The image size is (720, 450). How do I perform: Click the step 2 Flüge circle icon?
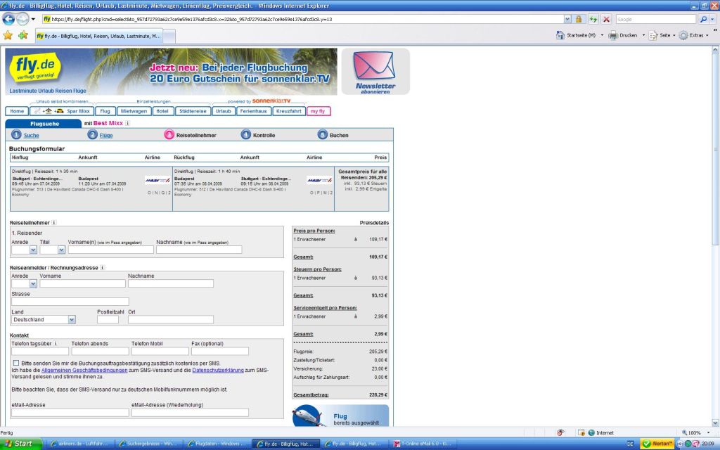tap(92, 134)
